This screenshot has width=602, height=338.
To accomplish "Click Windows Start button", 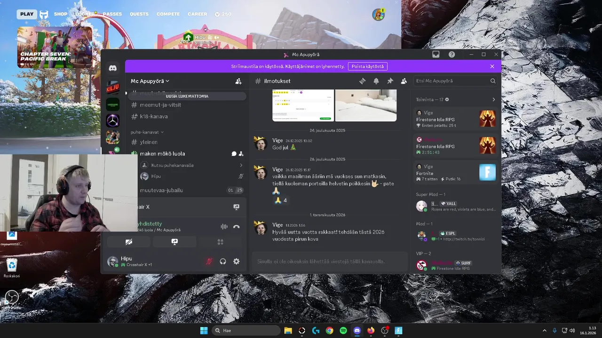I will click(x=204, y=330).
